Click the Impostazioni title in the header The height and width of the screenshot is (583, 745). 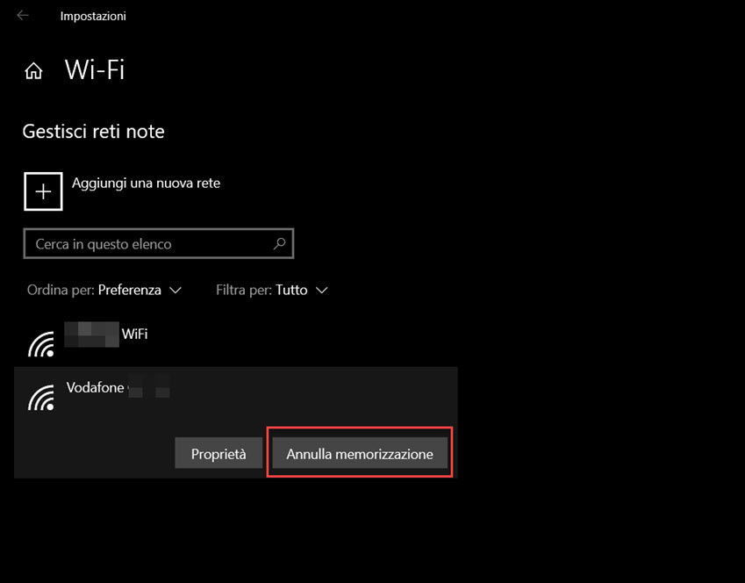[92, 15]
